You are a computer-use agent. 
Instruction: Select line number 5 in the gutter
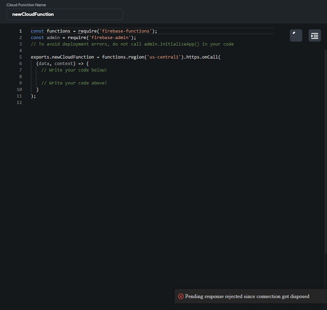point(21,57)
